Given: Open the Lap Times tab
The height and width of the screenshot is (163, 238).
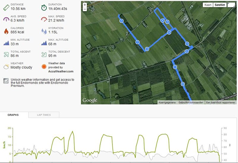Looking at the screenshot, I should [x=44, y=115].
